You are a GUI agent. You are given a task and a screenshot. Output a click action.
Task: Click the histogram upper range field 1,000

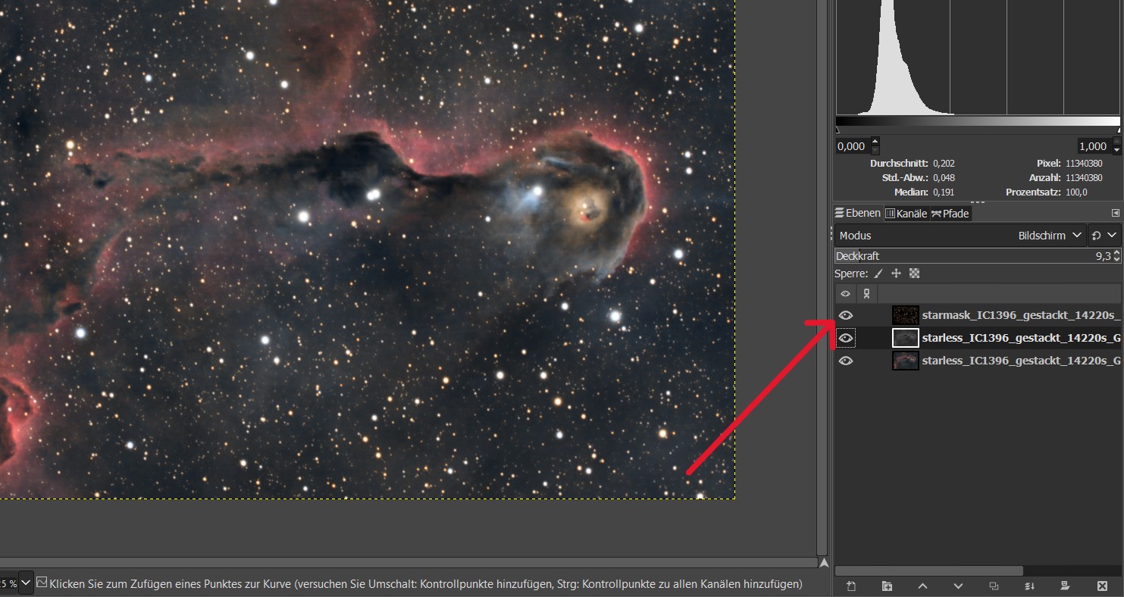(1094, 146)
